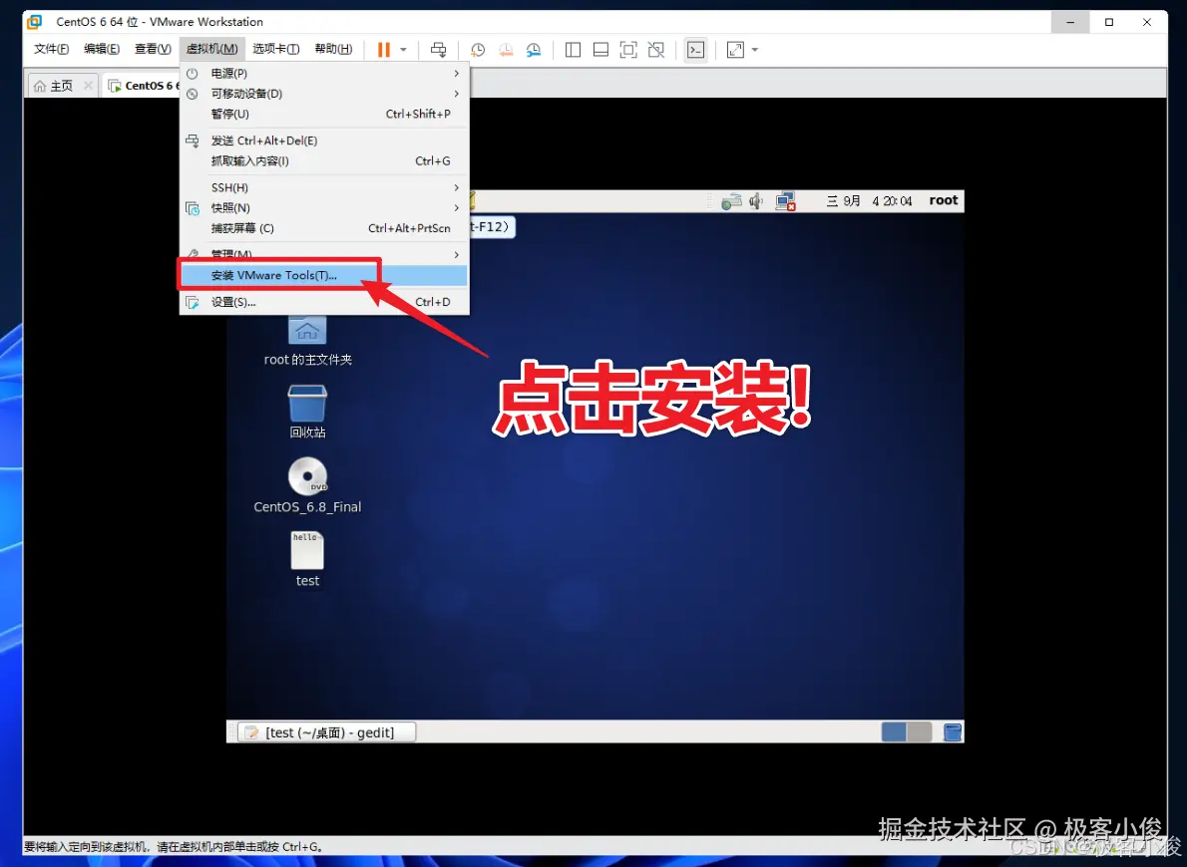Expand the 管理(M) submenu
This screenshot has height=867, width=1187.
click(x=324, y=254)
